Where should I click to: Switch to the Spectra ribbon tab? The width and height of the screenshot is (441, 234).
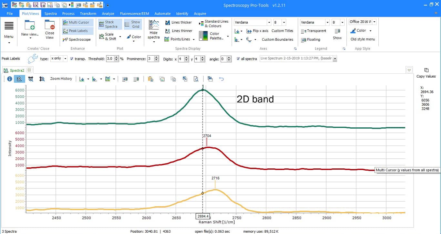click(51, 14)
